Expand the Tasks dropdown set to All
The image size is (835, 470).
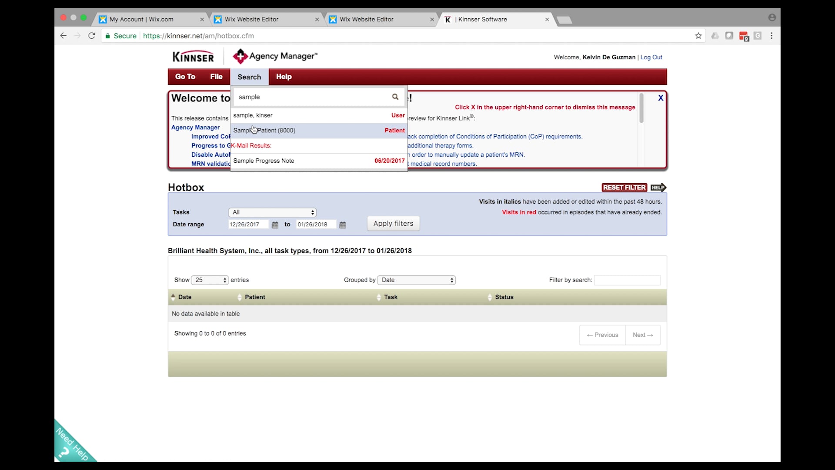click(x=272, y=212)
